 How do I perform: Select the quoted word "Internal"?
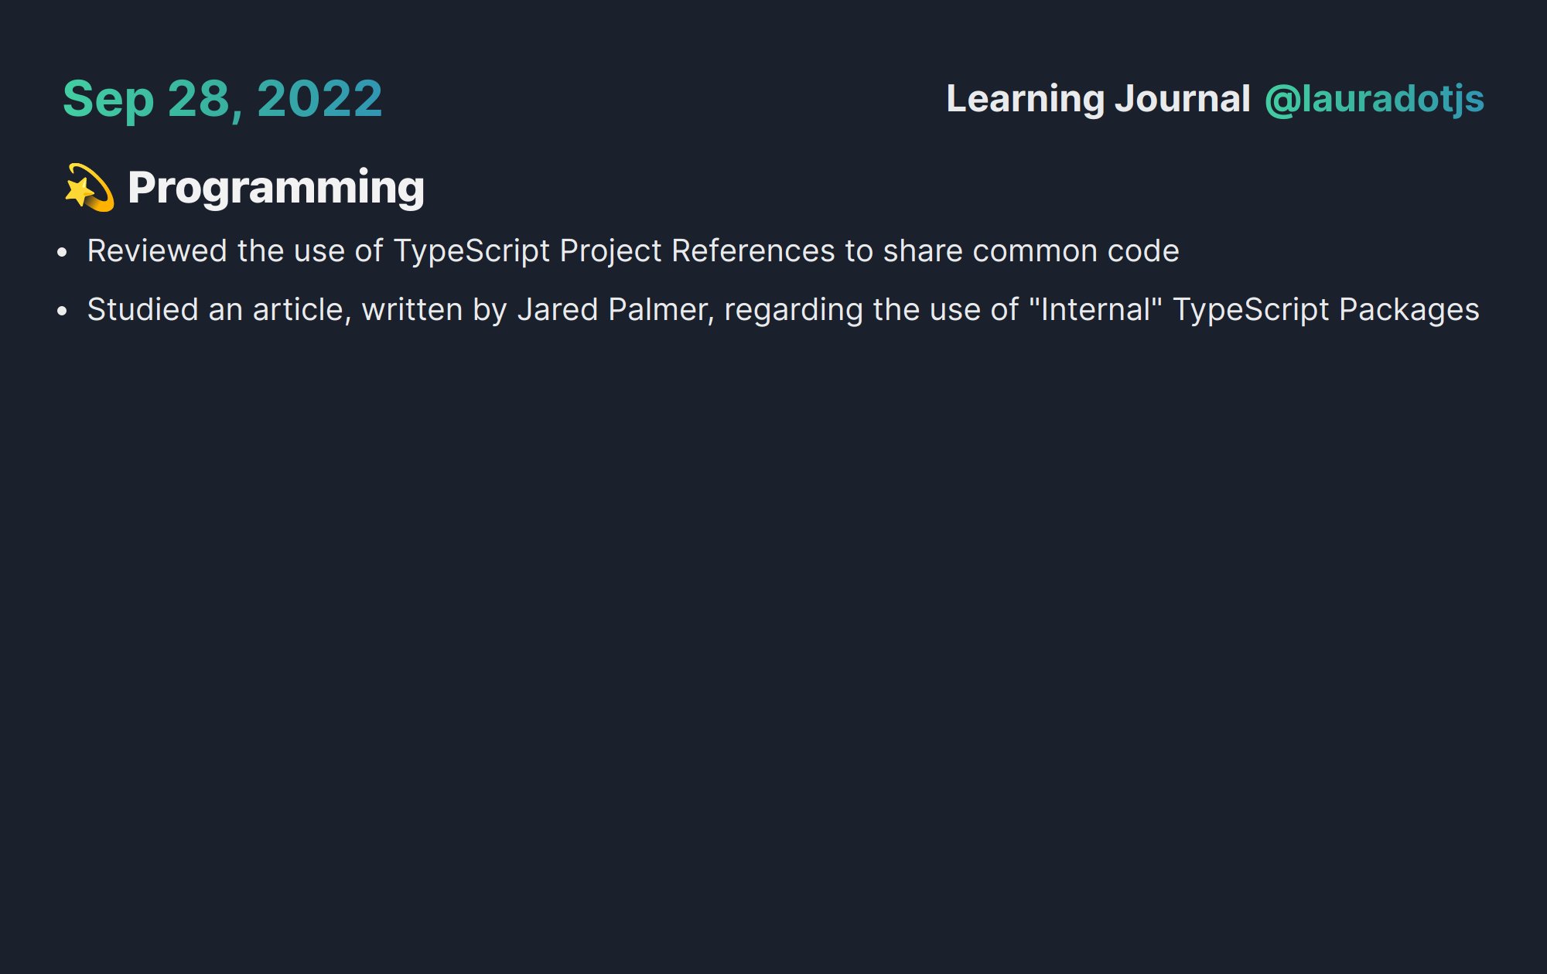1096,309
